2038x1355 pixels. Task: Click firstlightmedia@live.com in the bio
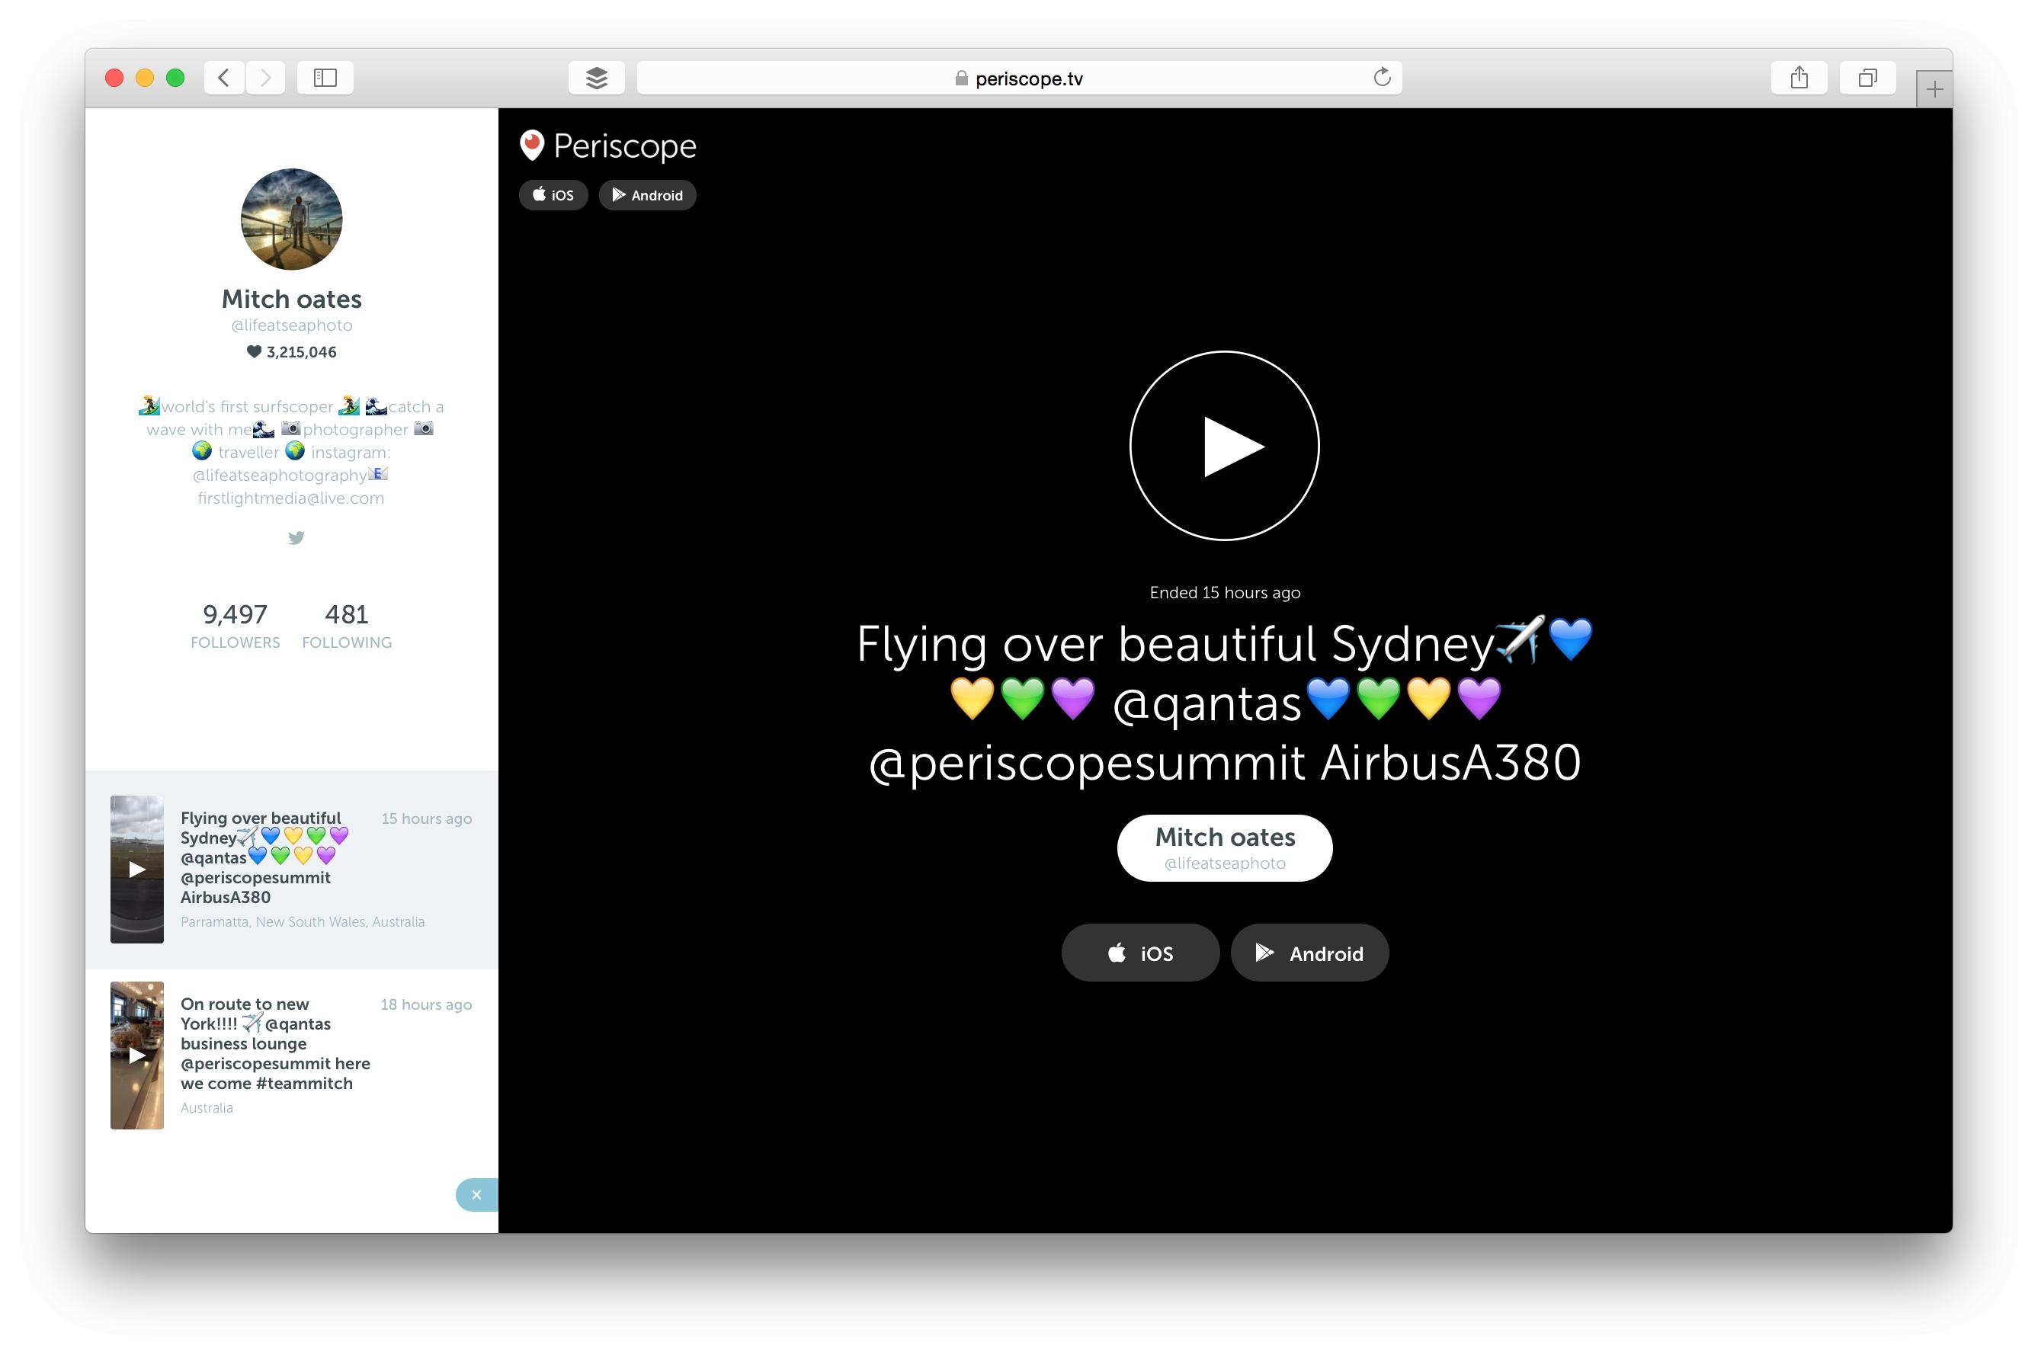tap(291, 498)
